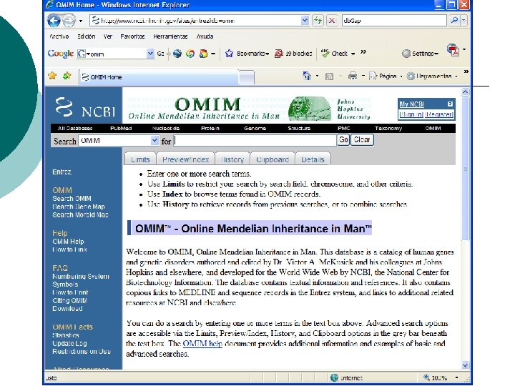Switch to the Clipboard tab

tap(273, 159)
